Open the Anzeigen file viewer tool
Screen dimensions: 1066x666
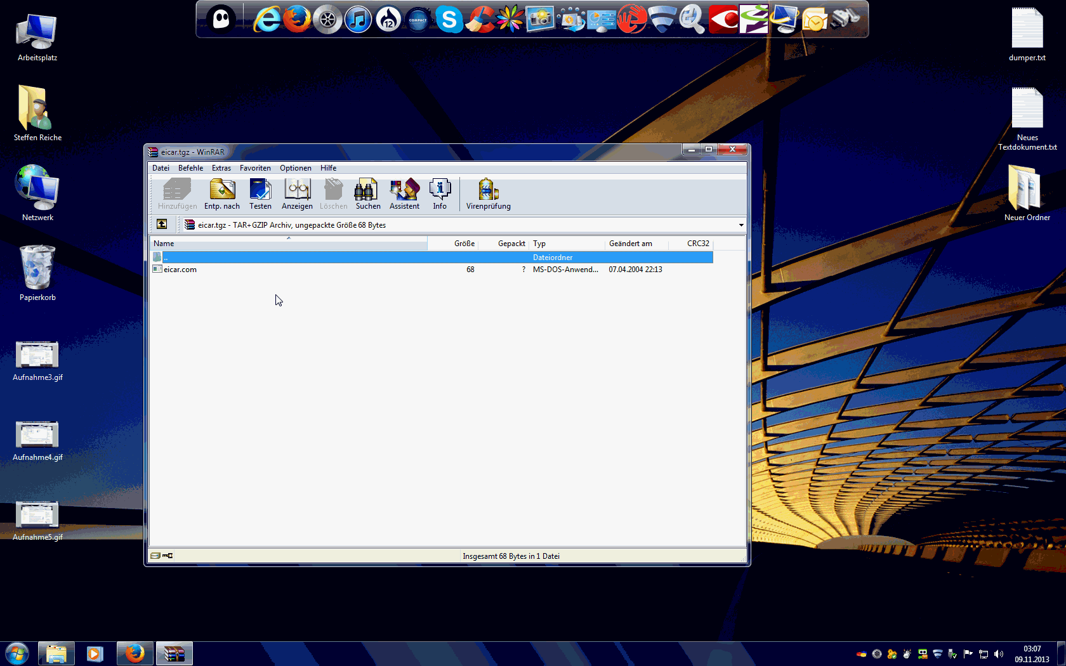coord(297,193)
